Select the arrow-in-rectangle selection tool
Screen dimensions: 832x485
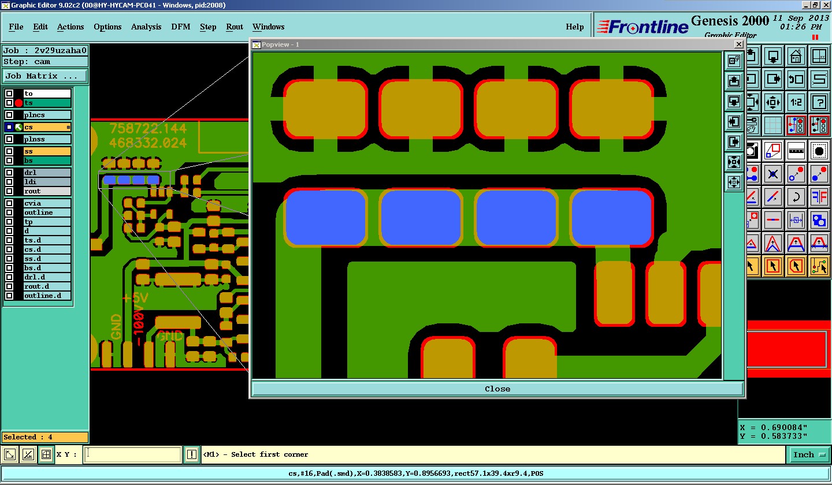click(774, 266)
